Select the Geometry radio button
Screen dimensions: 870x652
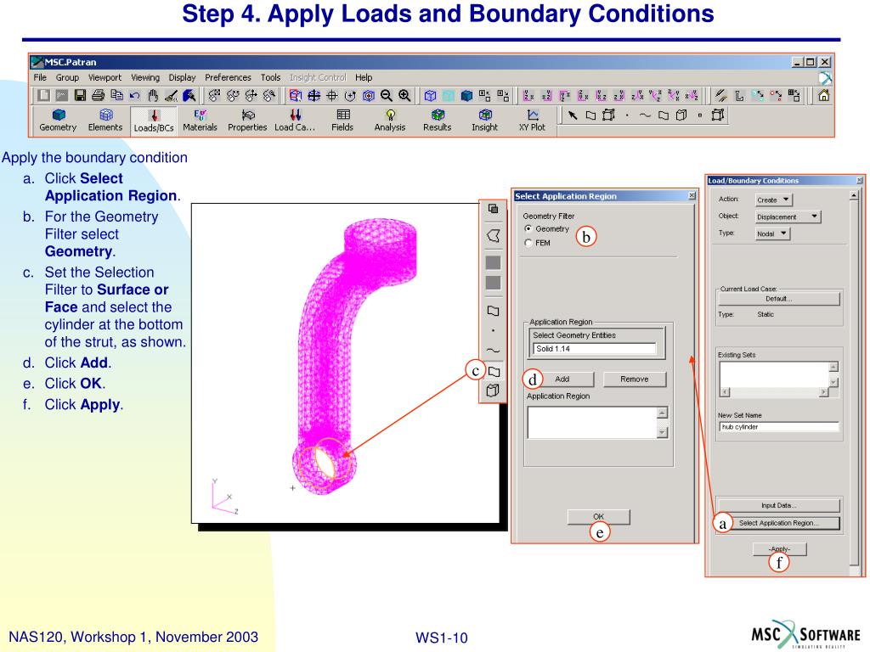pyautogui.click(x=528, y=228)
